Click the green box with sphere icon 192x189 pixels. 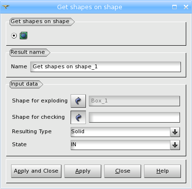pyautogui.click(x=24, y=36)
